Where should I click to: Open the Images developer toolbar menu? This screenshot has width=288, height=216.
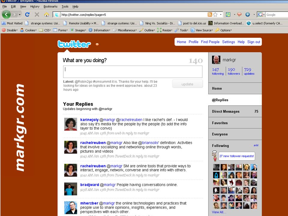pos(78,30)
